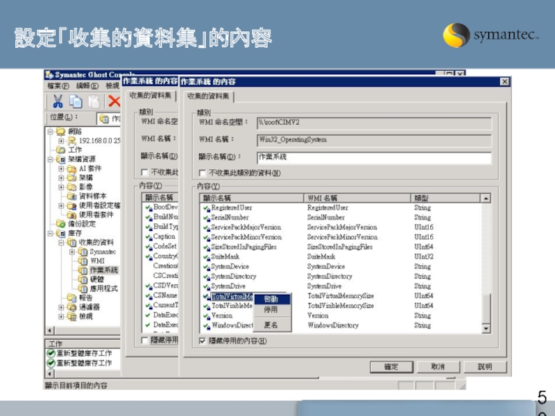Collapse the 網路 tree node

click(50, 132)
